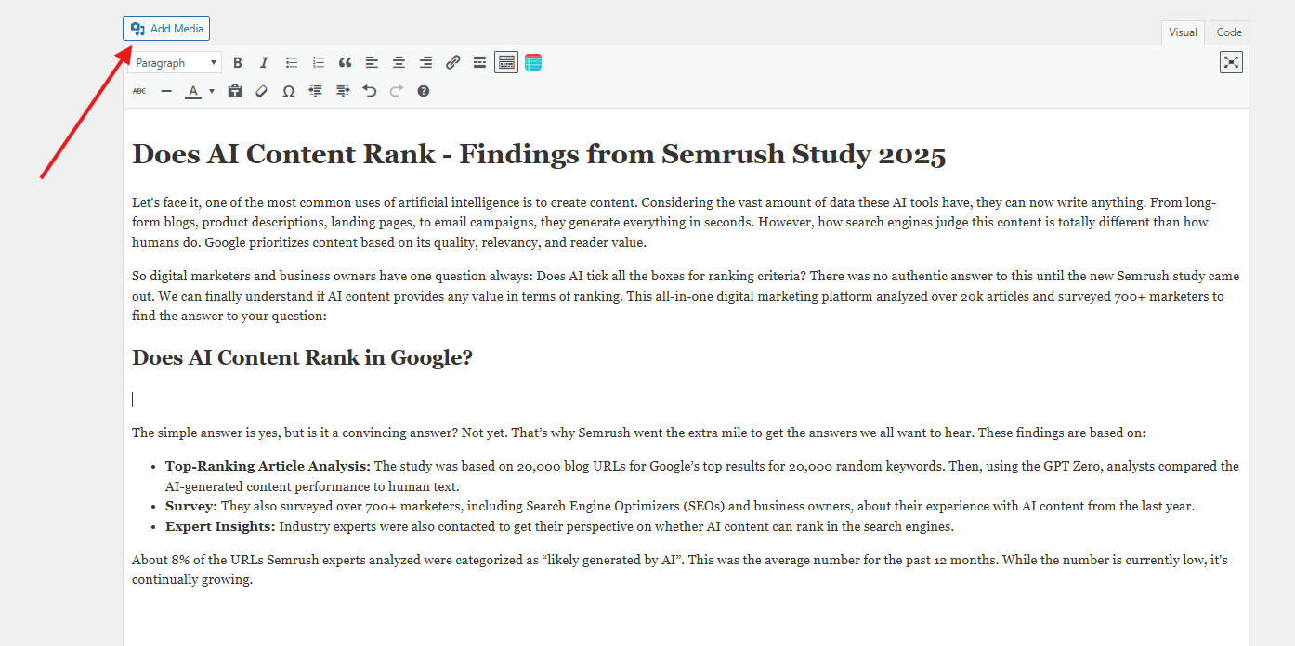Toggle the toolbar kitchen sink button
This screenshot has height=646, width=1295.
coord(506,63)
